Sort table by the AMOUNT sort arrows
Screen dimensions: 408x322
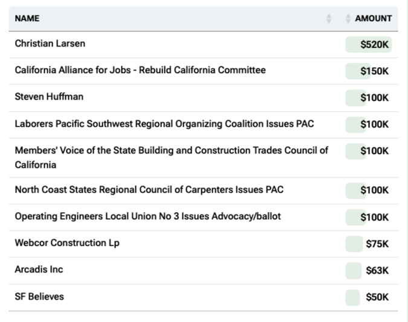point(348,19)
